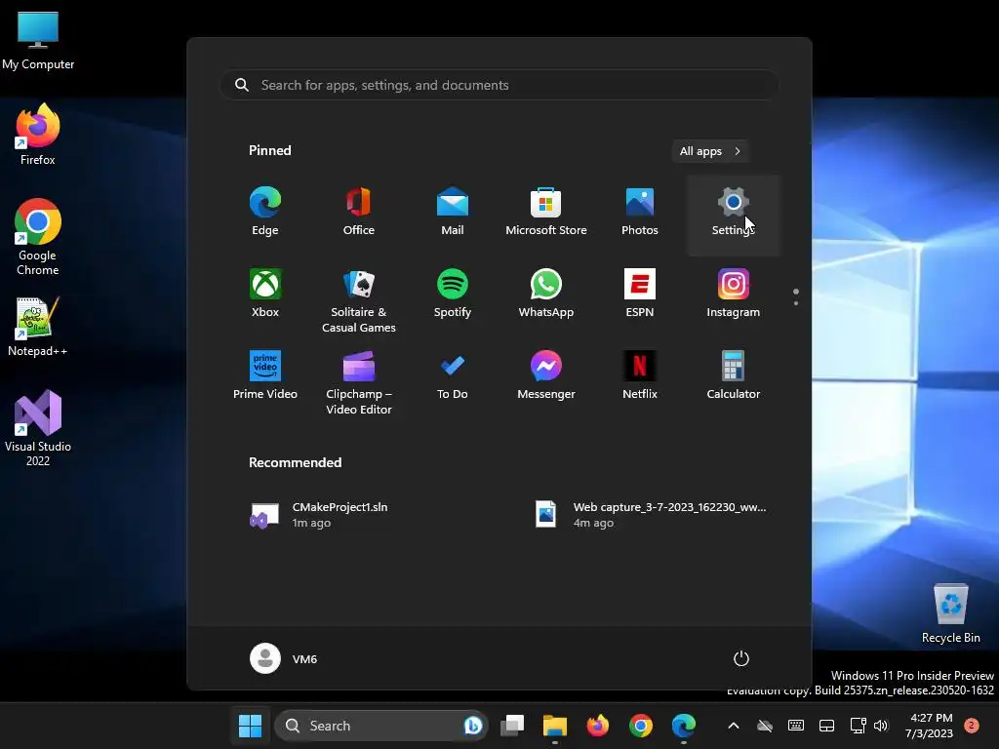Open Edge from the taskbar
Screen dimensions: 999x749
pos(683,726)
